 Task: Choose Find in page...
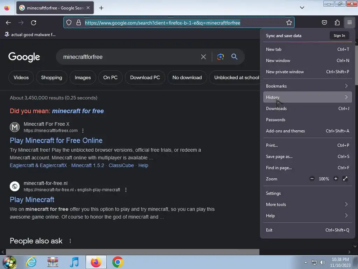coord(307,168)
